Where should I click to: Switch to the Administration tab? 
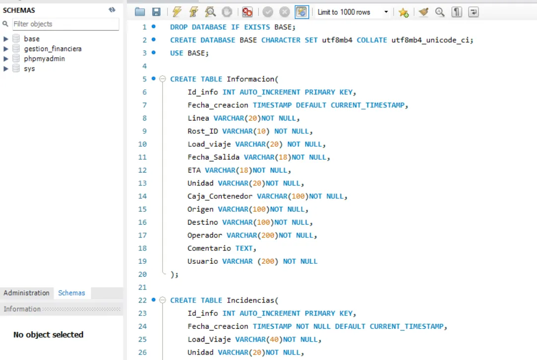pos(26,293)
